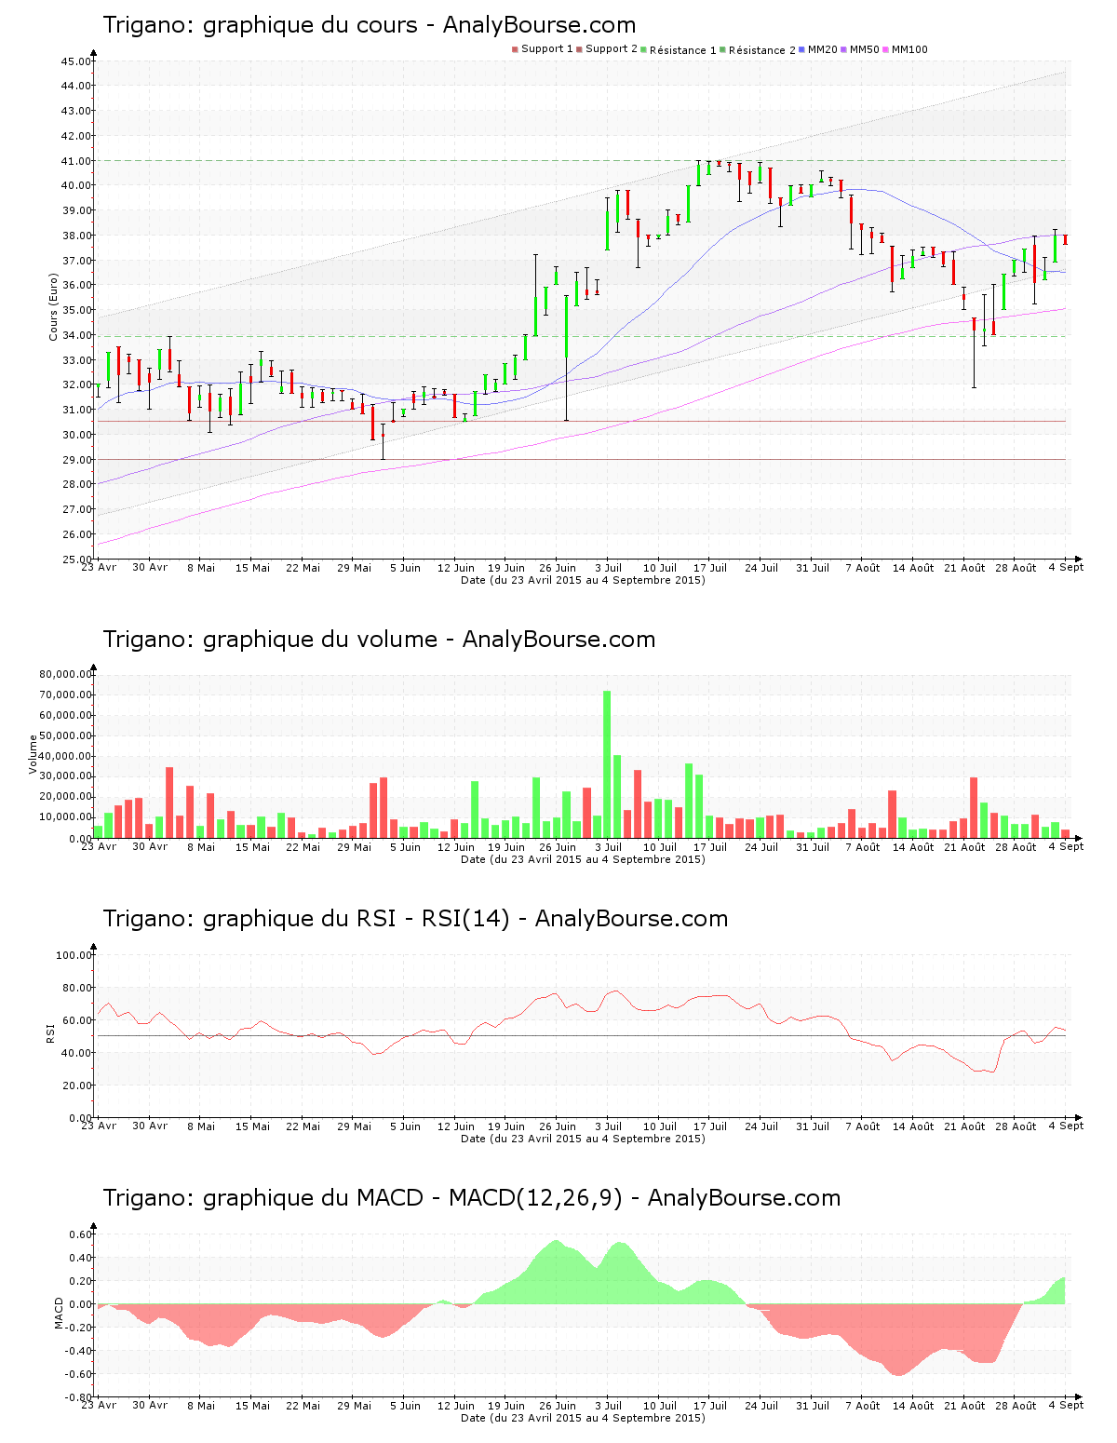1117x1443 pixels.
Task: Select the 'Résistance 2' legend label
Action: (762, 49)
